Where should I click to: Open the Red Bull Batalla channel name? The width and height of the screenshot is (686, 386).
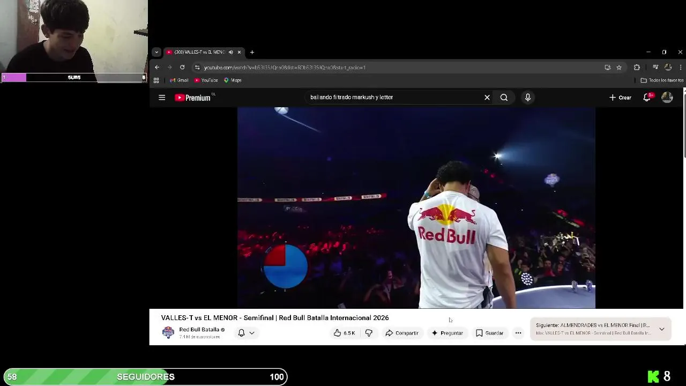pyautogui.click(x=199, y=330)
